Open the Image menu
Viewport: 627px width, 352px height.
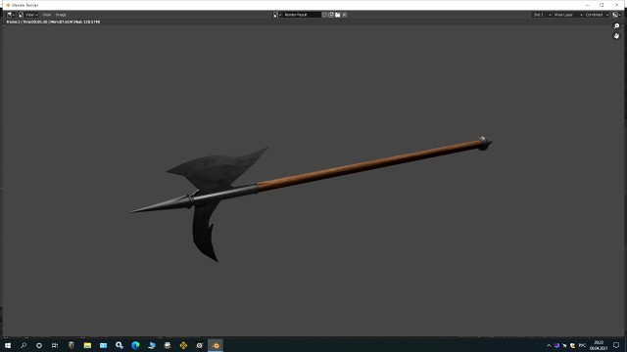click(x=61, y=15)
